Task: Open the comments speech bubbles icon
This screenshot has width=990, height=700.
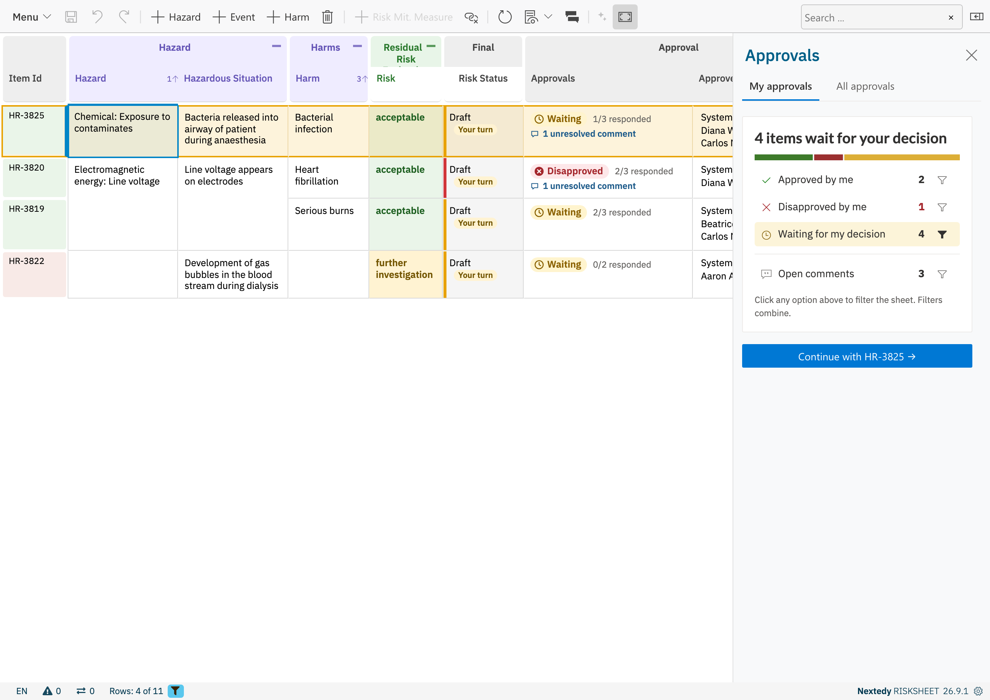Action: pos(572,17)
